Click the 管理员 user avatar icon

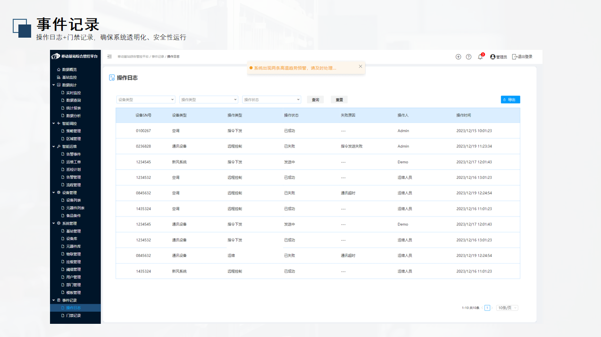pos(493,56)
